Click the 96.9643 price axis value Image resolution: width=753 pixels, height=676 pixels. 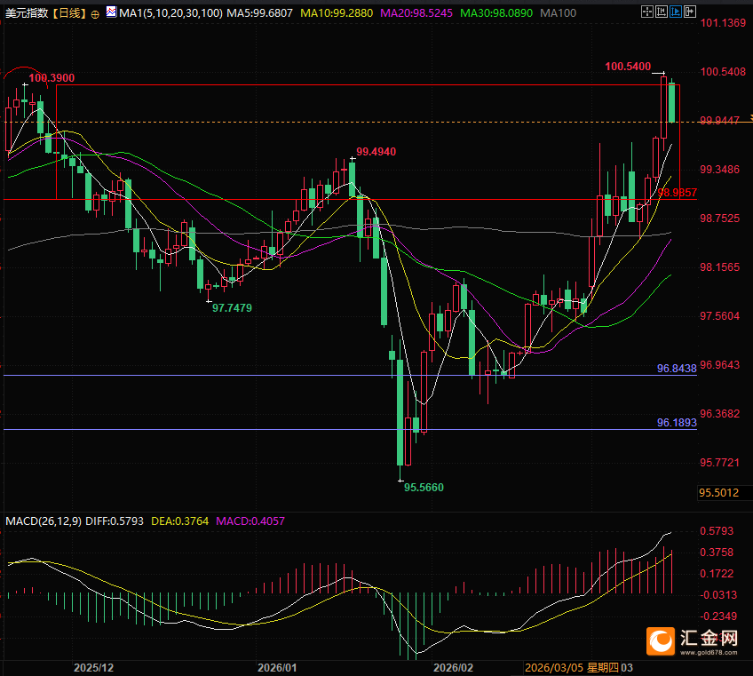720,365
